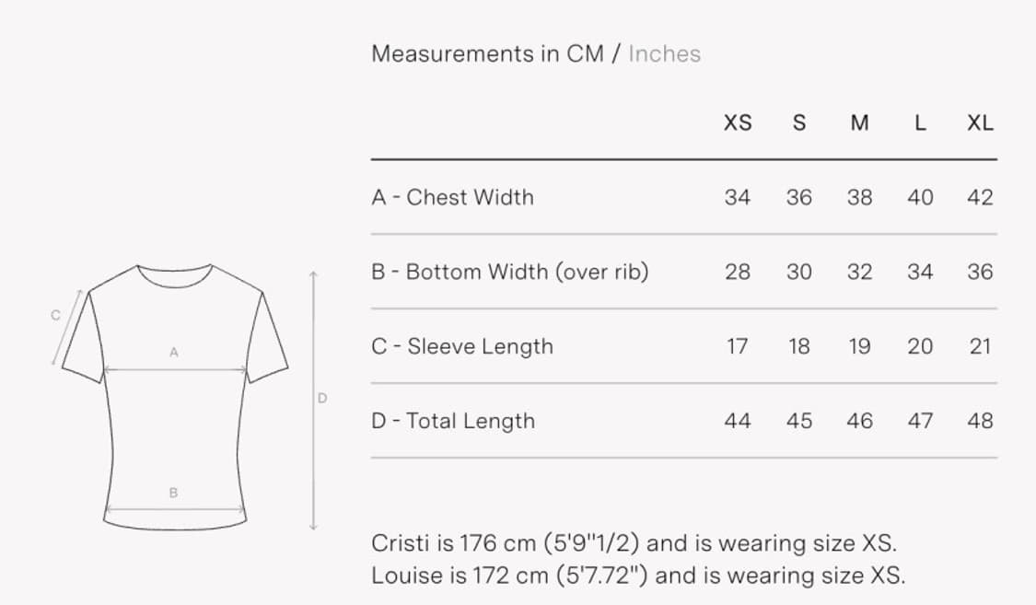This screenshot has width=1036, height=605.
Task: Switch measurements to Inches
Action: [664, 53]
